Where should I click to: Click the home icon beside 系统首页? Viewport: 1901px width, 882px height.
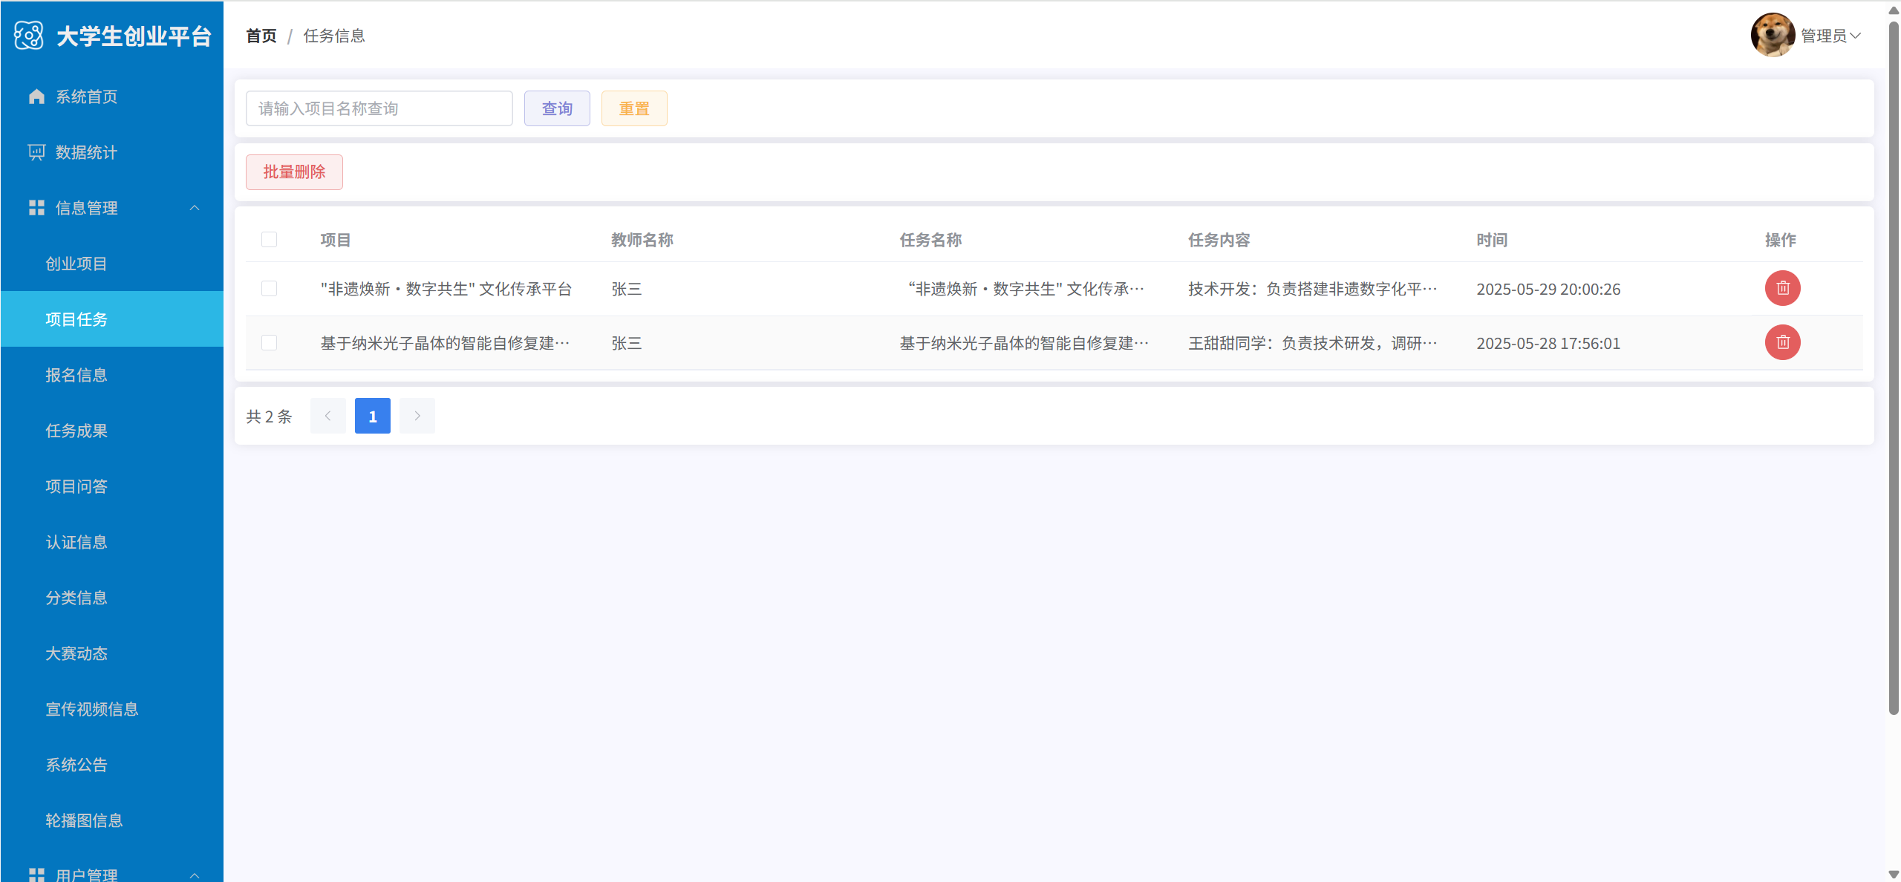[36, 97]
